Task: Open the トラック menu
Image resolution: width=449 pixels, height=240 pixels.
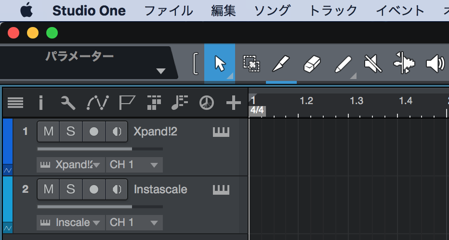Action: click(333, 11)
